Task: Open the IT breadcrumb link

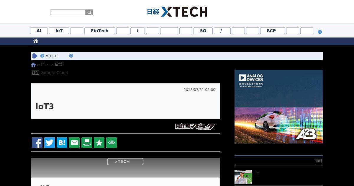Action: (42, 65)
